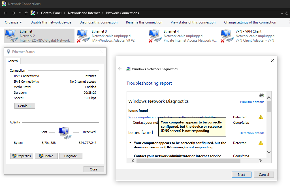
Task: Open the Organize dropdown menu
Action: coord(13,22)
